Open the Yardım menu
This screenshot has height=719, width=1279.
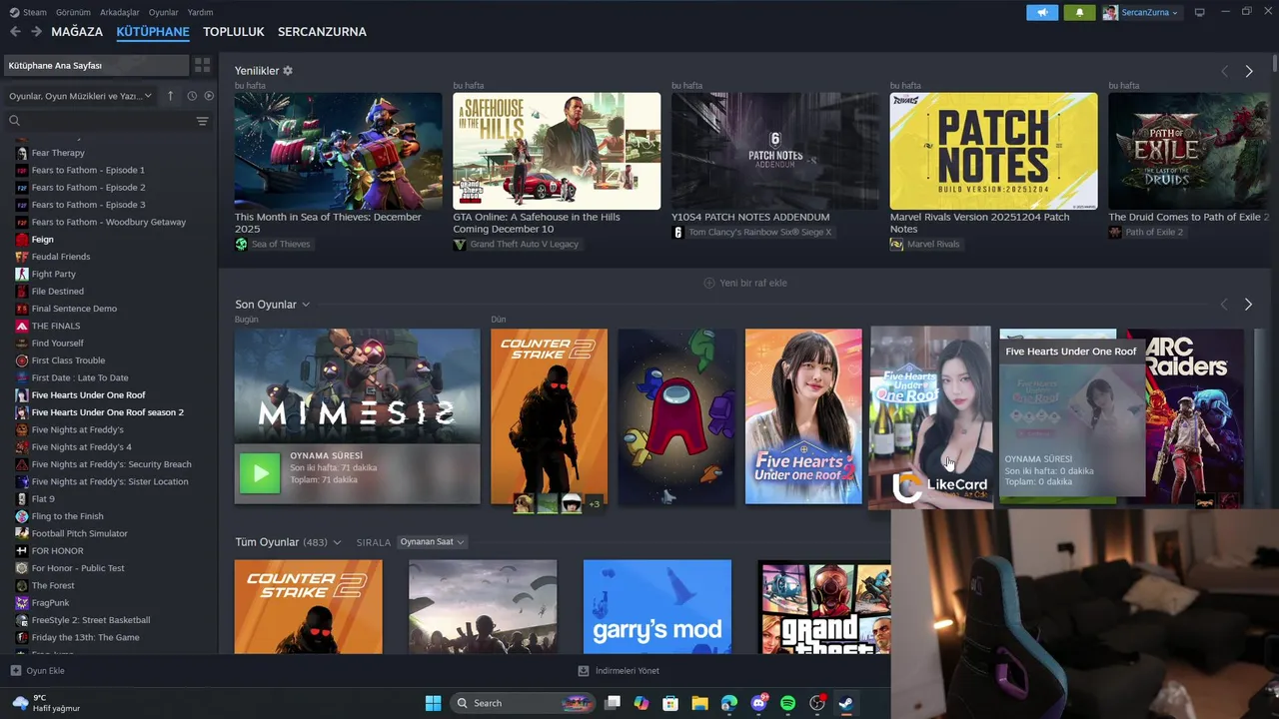point(200,12)
